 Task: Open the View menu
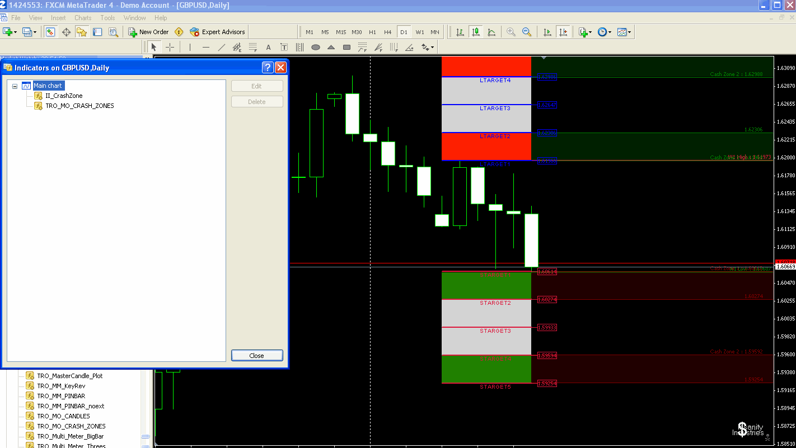coord(35,18)
